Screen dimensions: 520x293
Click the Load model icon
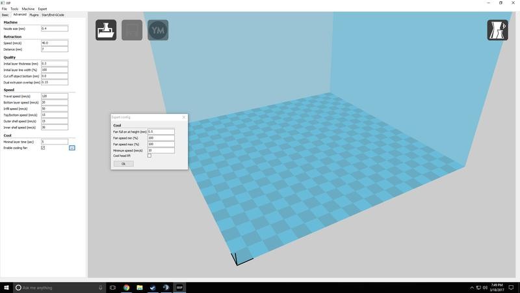pos(106,30)
